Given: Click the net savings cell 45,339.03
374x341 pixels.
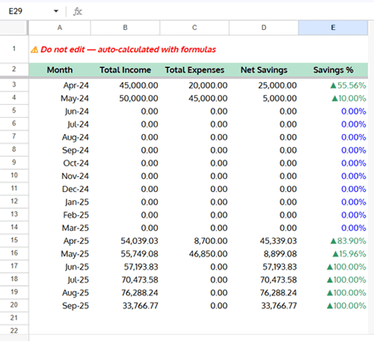Looking at the screenshot, I should point(264,241).
